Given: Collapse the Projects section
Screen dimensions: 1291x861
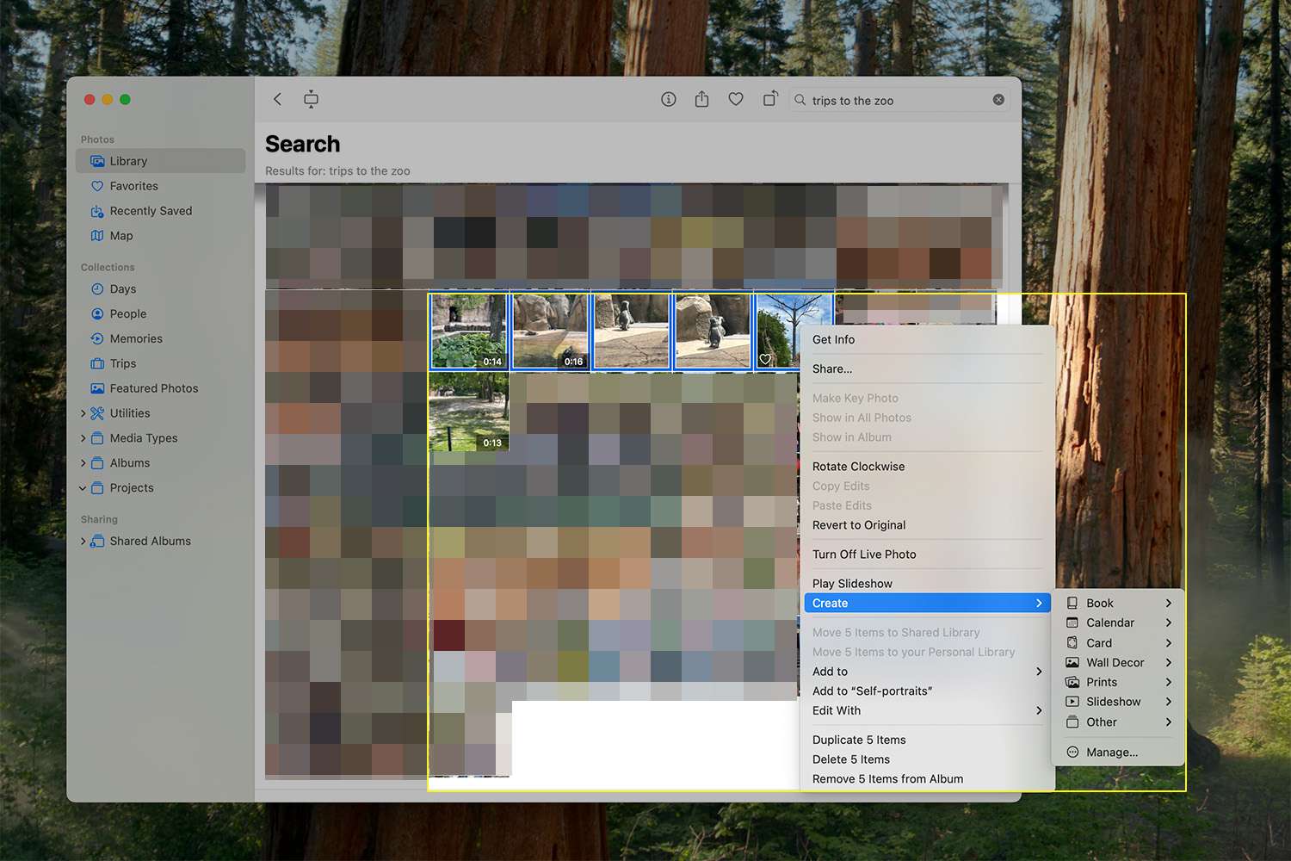Looking at the screenshot, I should 83,488.
